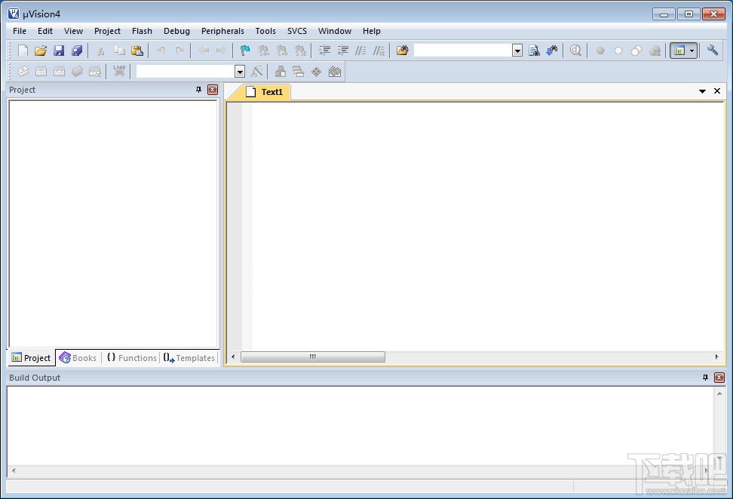
Task: Click the Copy icon in toolbar
Action: pos(119,51)
